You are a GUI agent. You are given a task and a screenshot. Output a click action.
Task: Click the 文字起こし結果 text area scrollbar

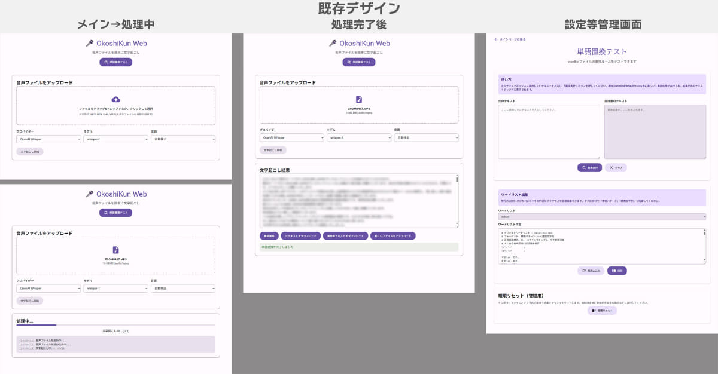click(x=457, y=201)
